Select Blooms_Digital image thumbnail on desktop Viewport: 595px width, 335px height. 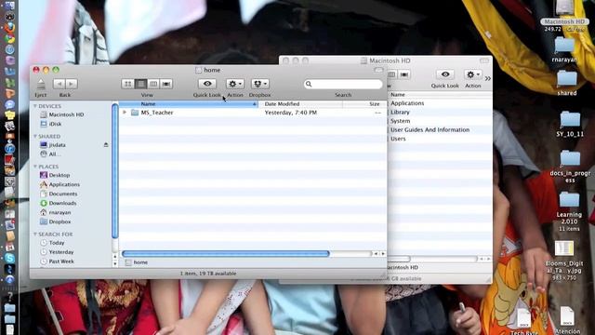[564, 248]
